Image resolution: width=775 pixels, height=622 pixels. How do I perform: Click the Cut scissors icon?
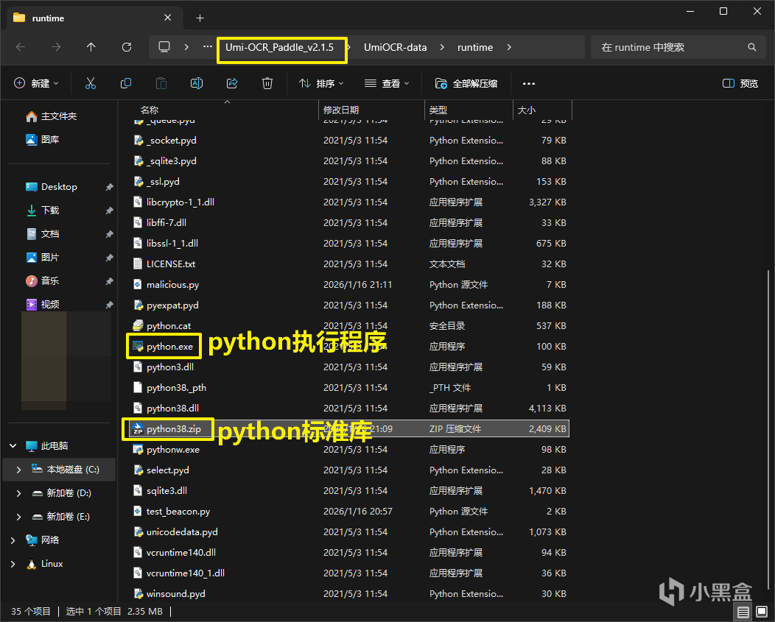(x=91, y=83)
